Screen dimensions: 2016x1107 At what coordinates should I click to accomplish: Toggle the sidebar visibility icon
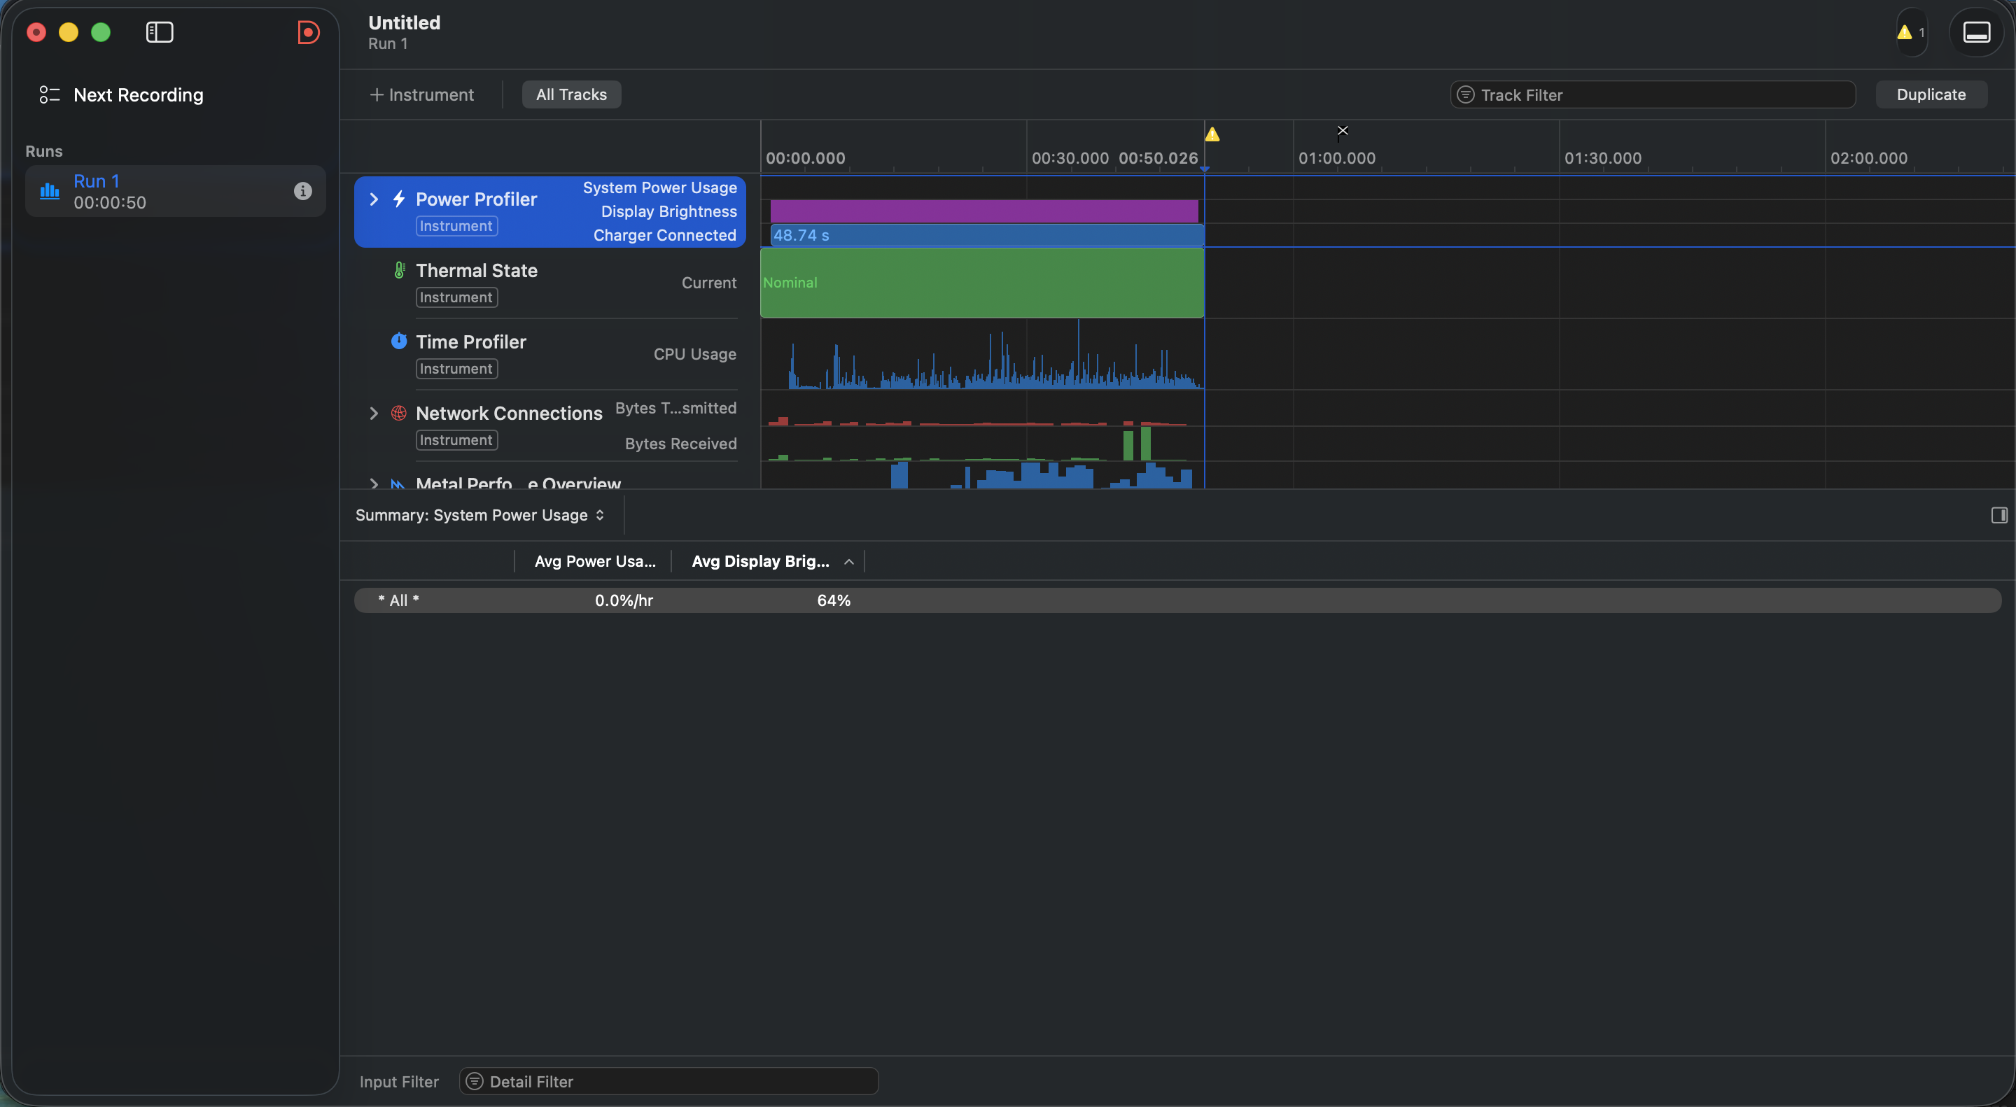coord(160,32)
